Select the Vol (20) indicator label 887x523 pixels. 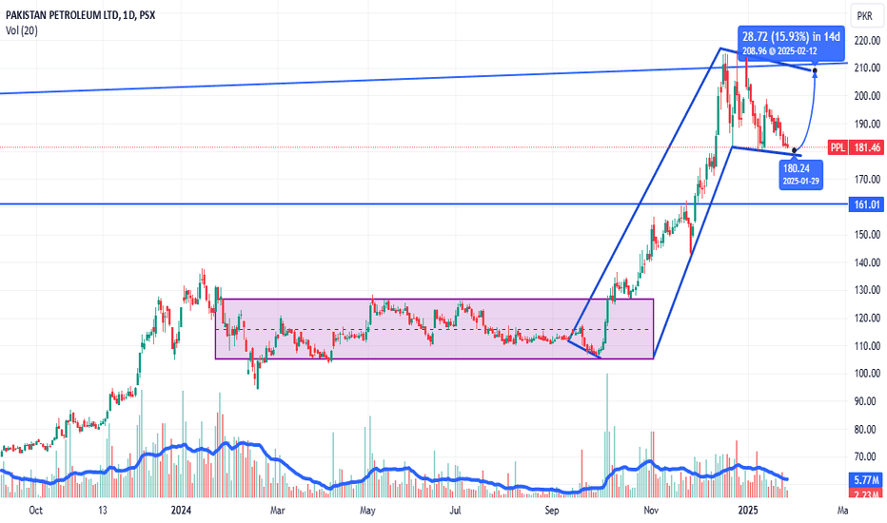pos(22,30)
